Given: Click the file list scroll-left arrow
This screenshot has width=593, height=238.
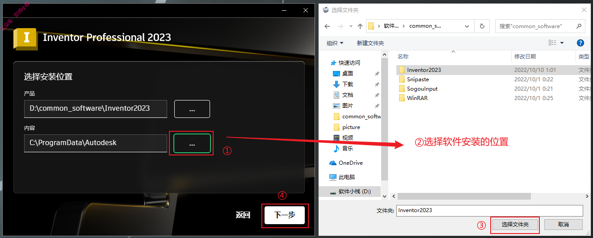Looking at the screenshot, I should 393,196.
